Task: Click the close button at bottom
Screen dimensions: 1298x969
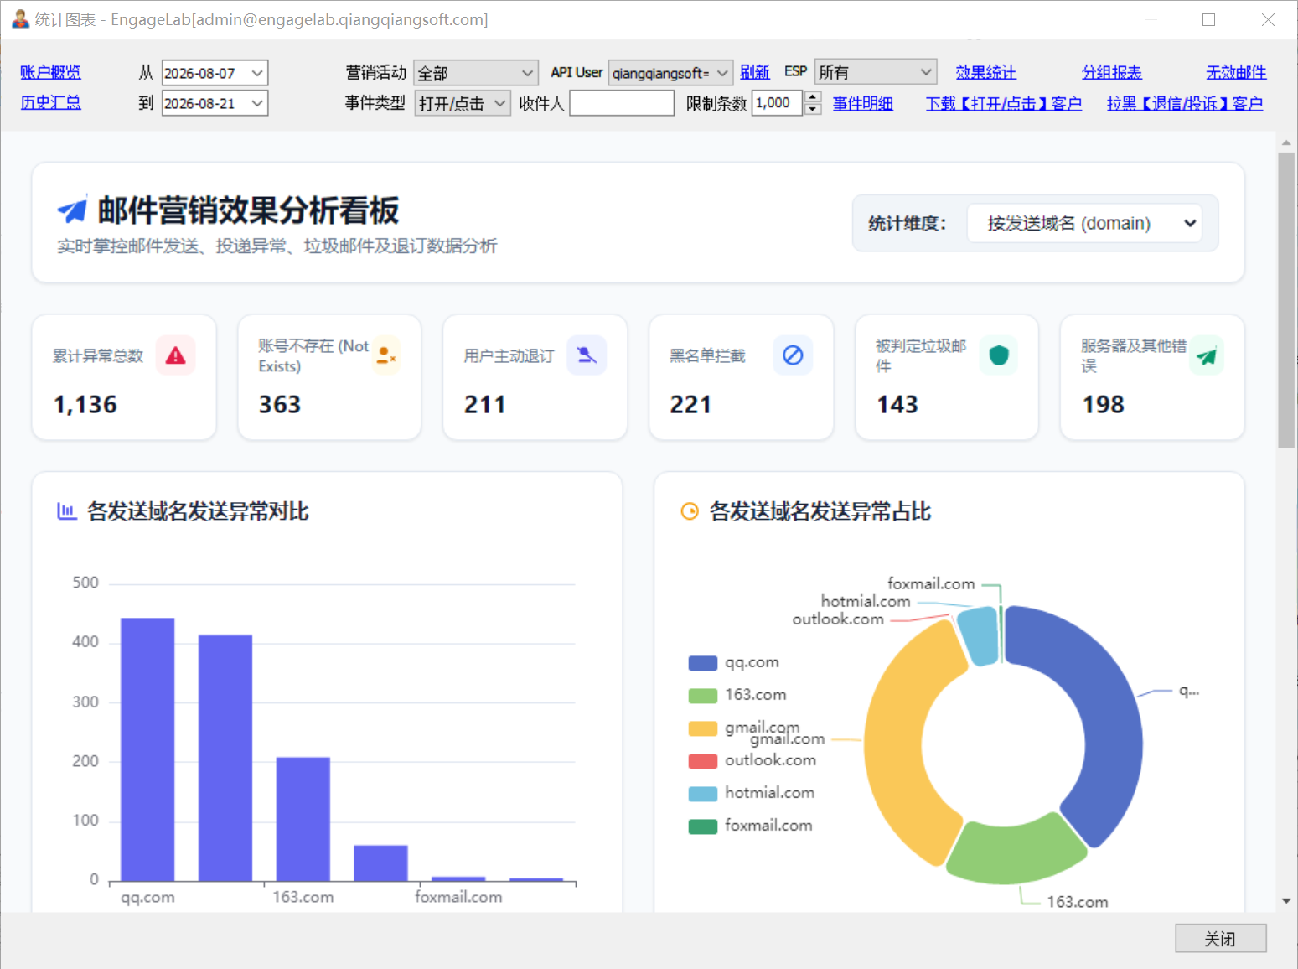Action: [x=1220, y=939]
